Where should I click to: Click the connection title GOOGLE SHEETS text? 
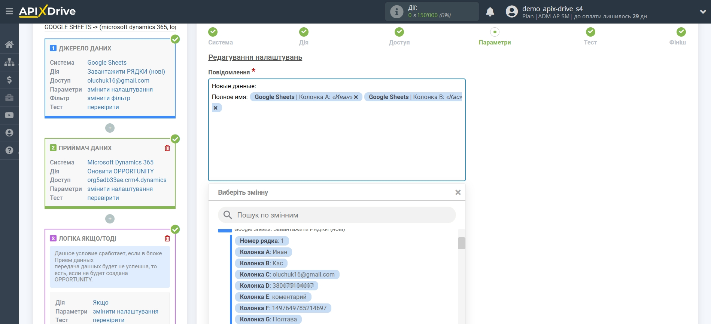point(110,27)
